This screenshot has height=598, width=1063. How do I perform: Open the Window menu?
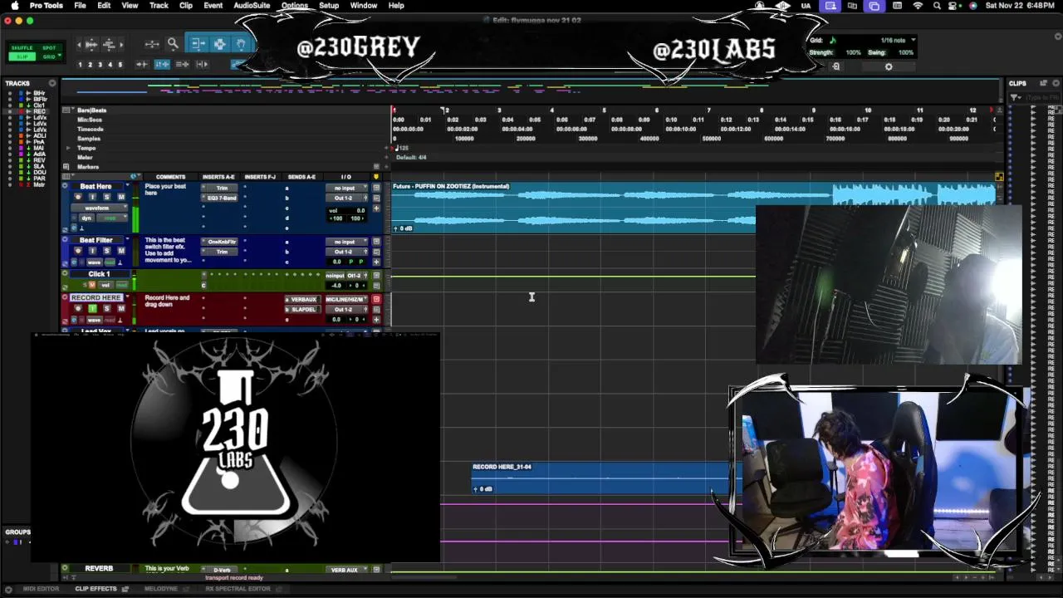click(364, 6)
